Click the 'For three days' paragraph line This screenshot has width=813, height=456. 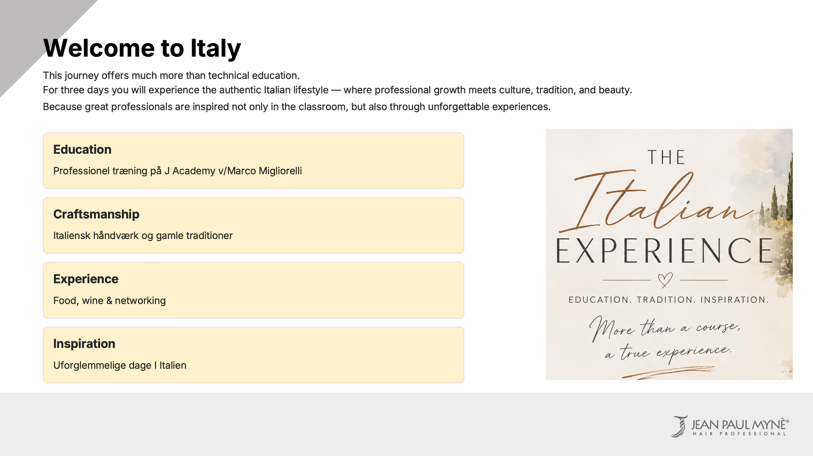(x=337, y=90)
